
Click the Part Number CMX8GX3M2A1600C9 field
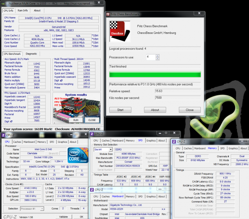click(x=128, y=166)
